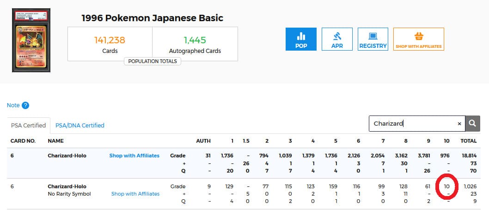Click the TOTAL column header
The image size is (489, 214).
coord(468,140)
